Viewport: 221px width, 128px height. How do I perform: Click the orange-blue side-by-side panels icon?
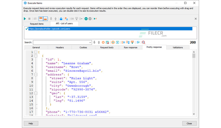coord(123,42)
